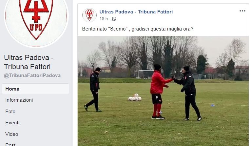Open the Eventi section
The width and height of the screenshot is (251, 146).
tap(12, 123)
